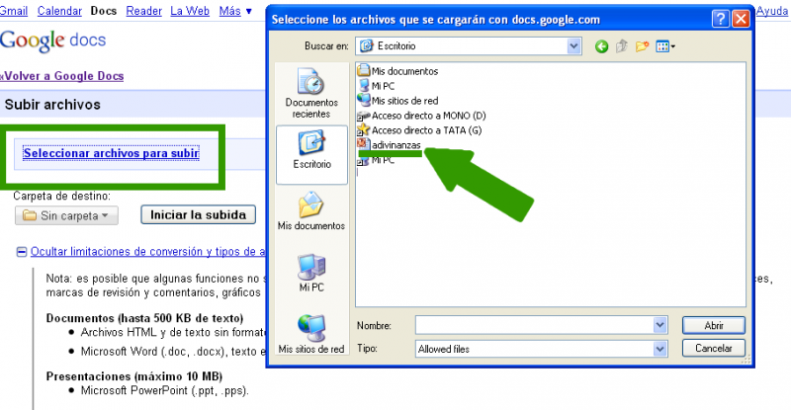Go back using the green back arrow icon
791x410 pixels.
coord(601,46)
